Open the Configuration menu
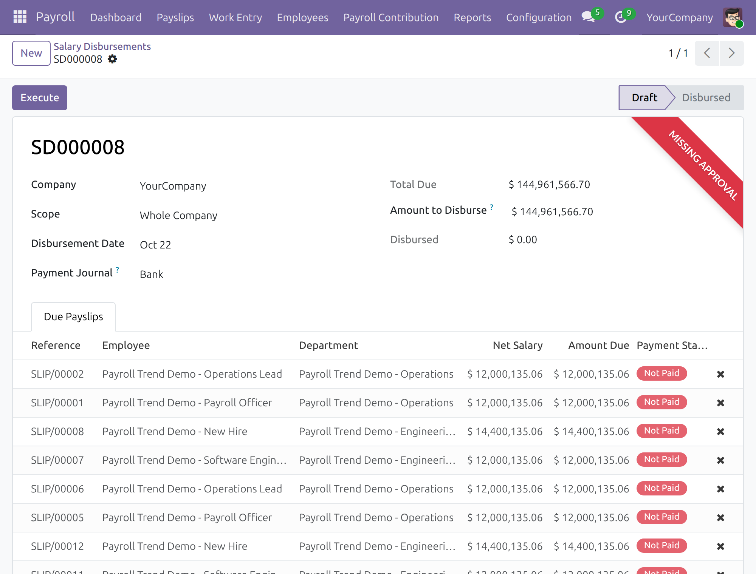This screenshot has width=756, height=574. coord(539,17)
